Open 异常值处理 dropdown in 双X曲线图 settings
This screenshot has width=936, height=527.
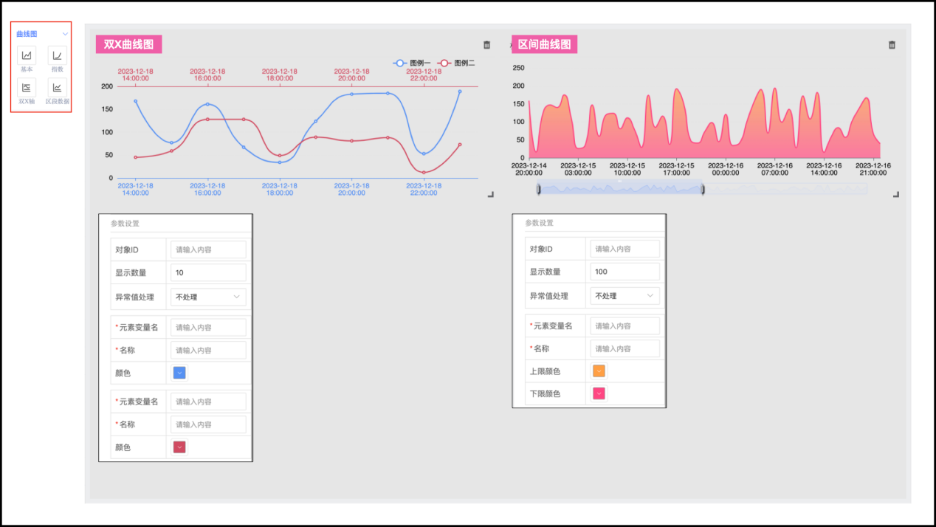[x=208, y=297]
